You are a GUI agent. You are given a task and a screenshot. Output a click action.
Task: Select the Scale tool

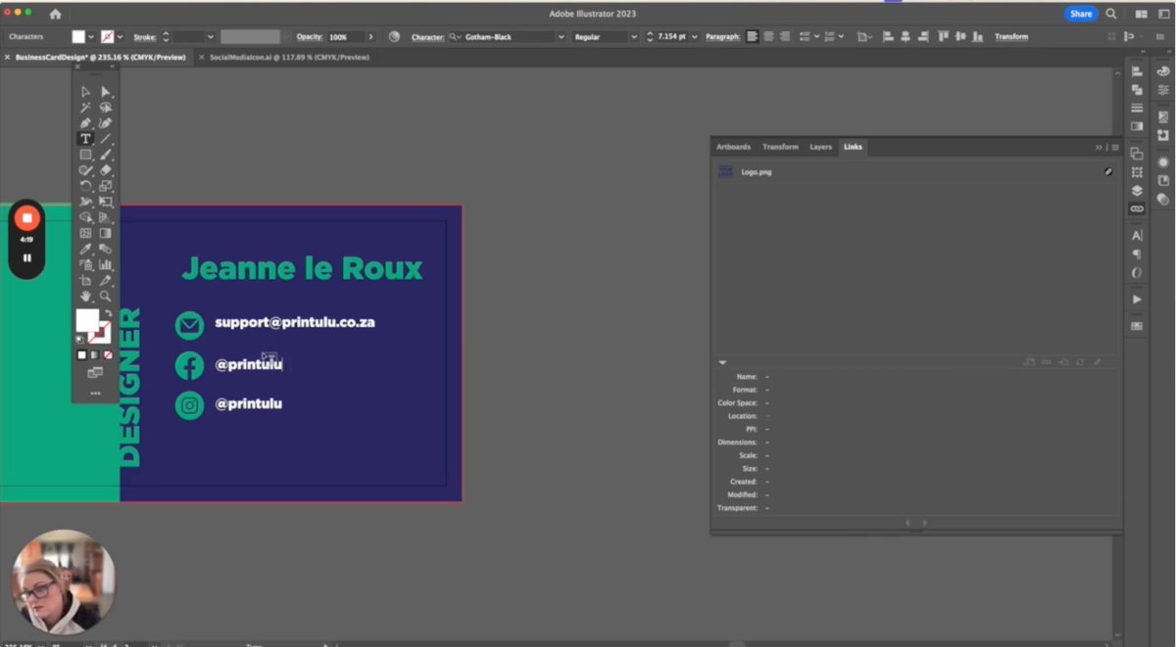point(105,186)
